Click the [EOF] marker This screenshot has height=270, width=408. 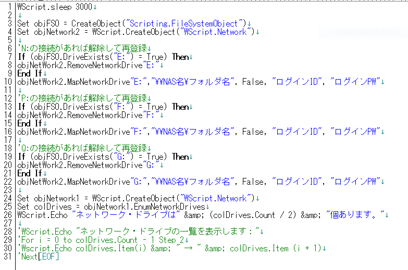point(49,256)
